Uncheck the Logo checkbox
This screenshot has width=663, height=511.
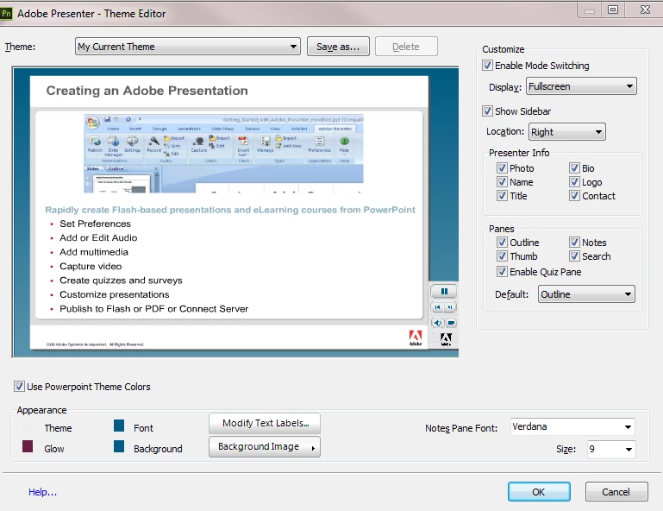[574, 182]
